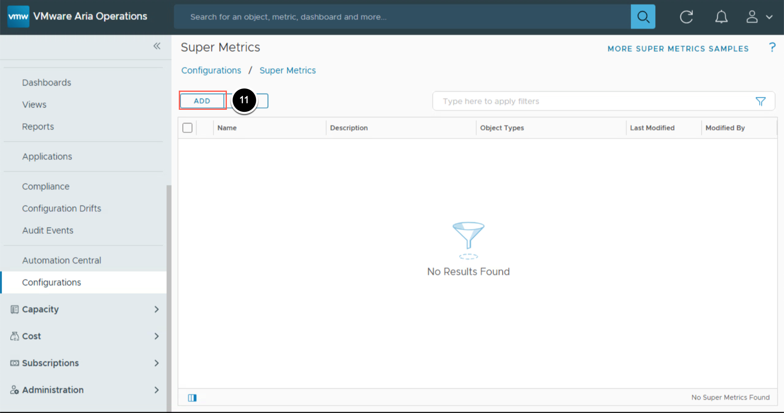Click the filter funnel icon
Viewport: 784px width, 413px height.
pos(760,101)
